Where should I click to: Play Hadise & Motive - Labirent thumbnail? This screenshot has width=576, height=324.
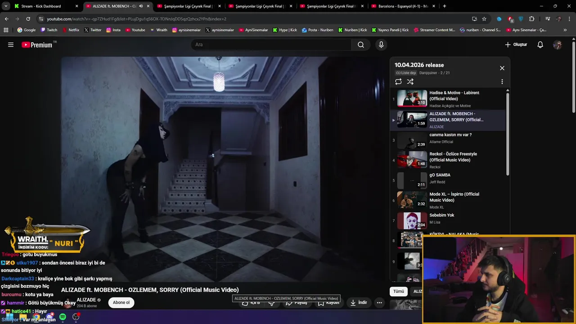(x=412, y=98)
